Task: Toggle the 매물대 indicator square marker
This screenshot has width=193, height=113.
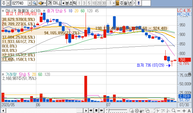Action: [3, 11]
